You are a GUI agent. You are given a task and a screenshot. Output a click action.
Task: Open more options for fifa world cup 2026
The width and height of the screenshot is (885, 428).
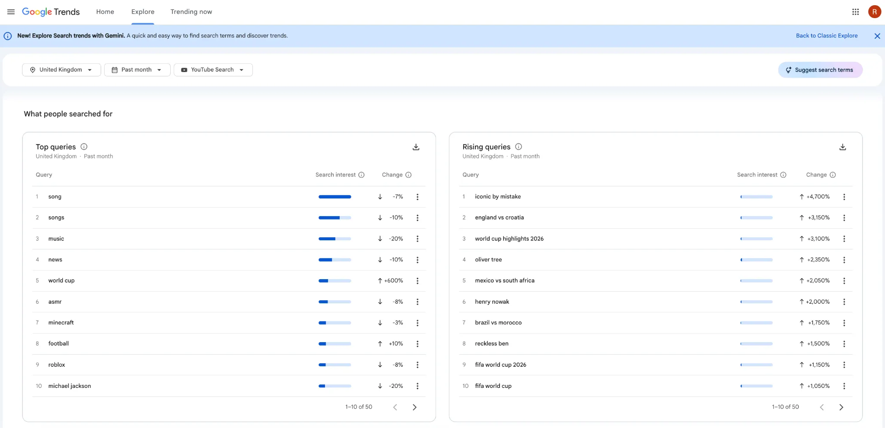[844, 365]
